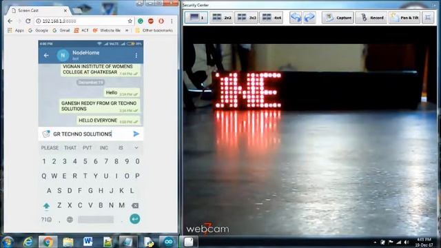Image resolution: width=441 pixels, height=248 pixels.
Task: Tap the Q key on keyboard
Action: point(44,176)
